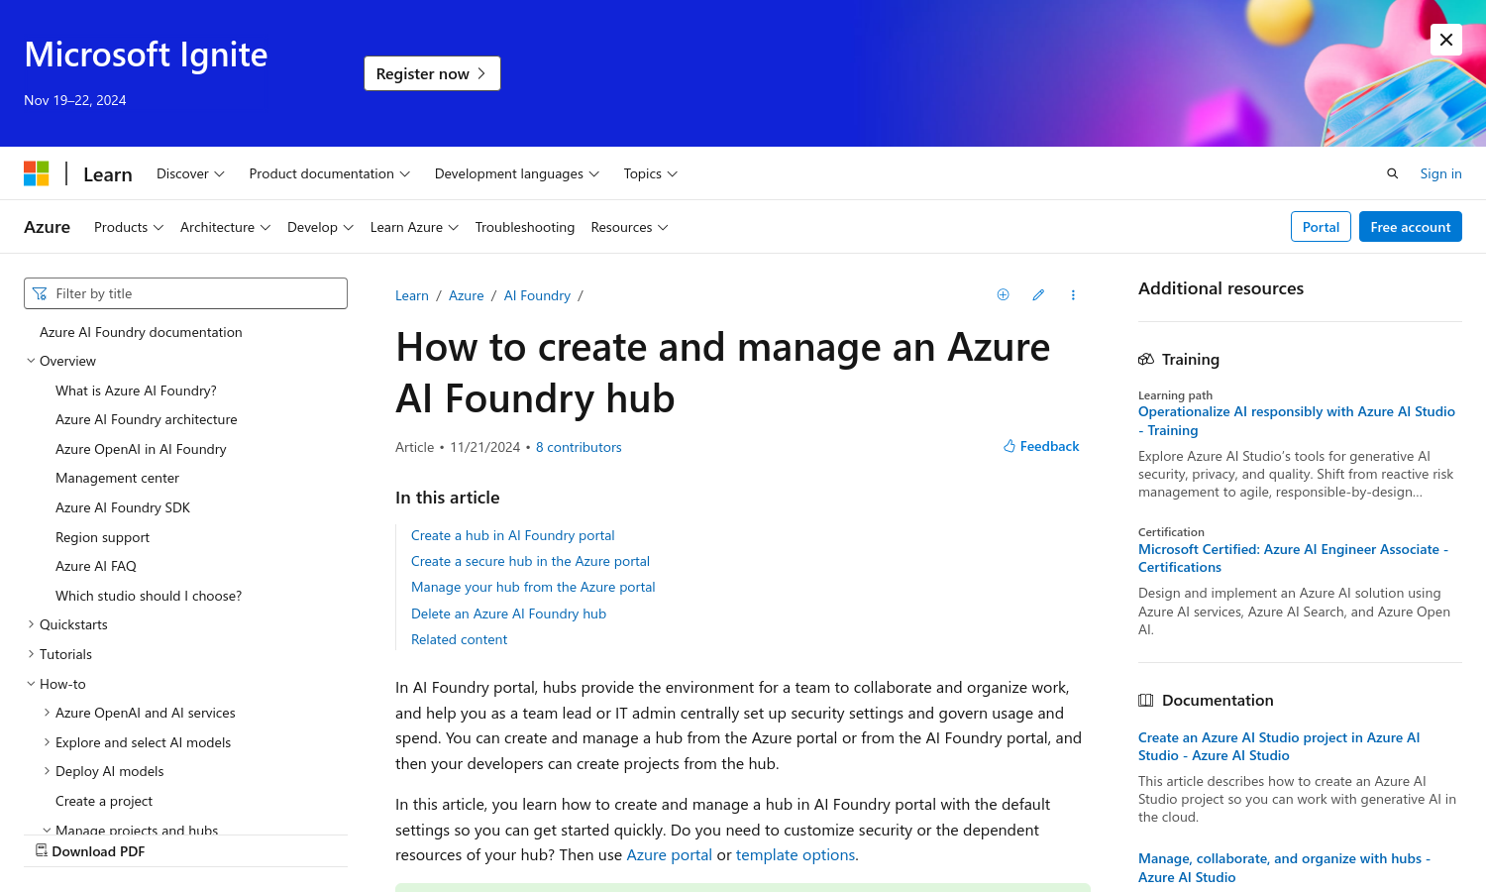
Task: Open the Troubleshooting menu item
Action: click(x=524, y=227)
